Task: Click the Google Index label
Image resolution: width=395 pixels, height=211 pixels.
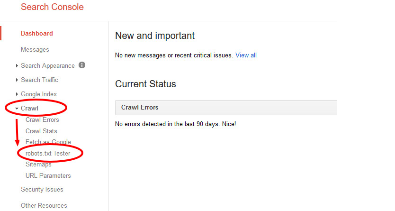Action: (x=39, y=94)
